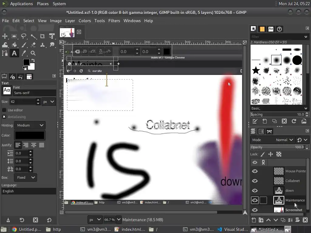The image size is (311, 233).
Task: Open the Layer menu
Action: [x=70, y=21]
